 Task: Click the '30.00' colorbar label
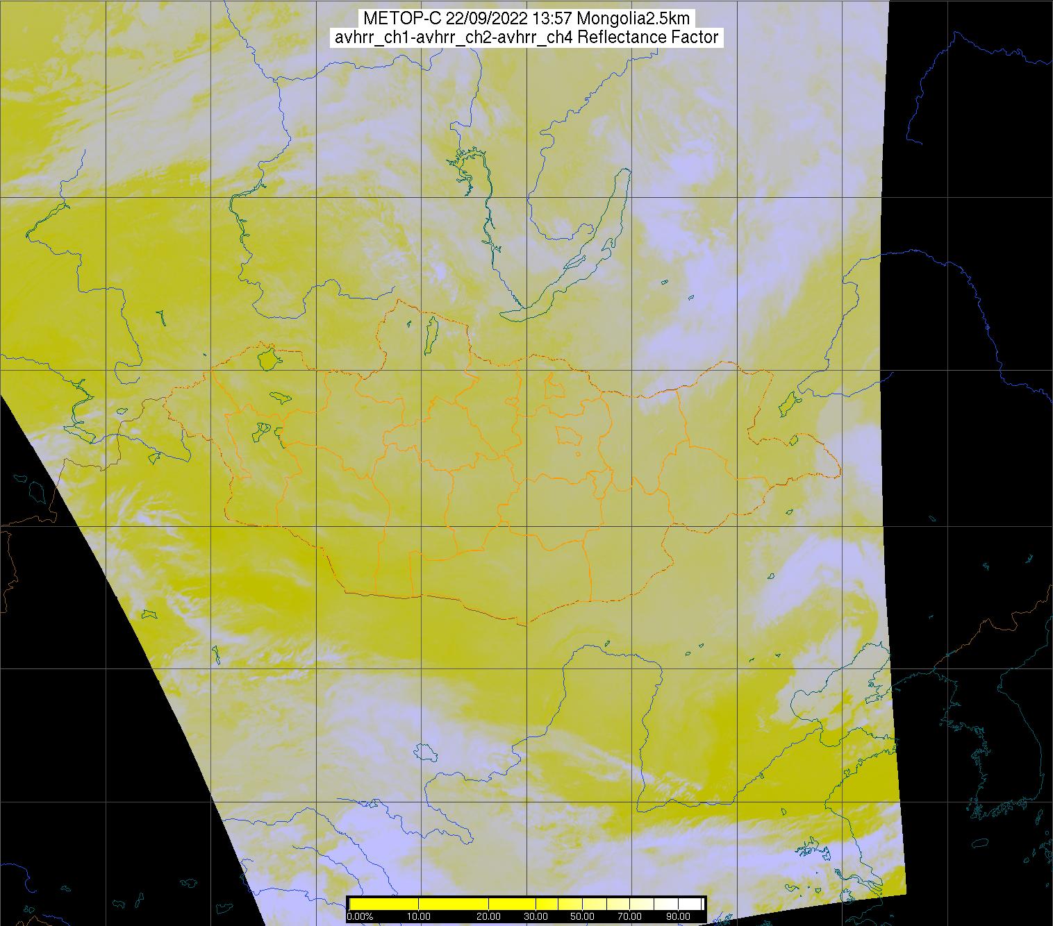point(536,916)
